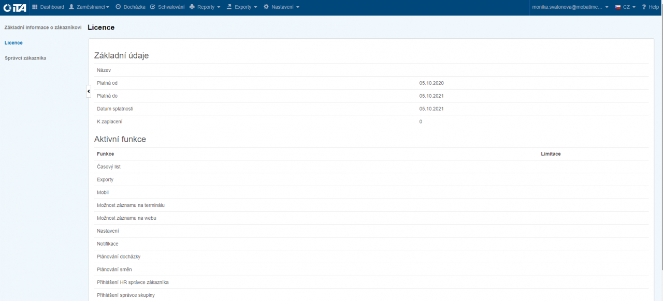Image resolution: width=663 pixels, height=301 pixels.
Task: Select the Časový list function row
Action: point(109,167)
